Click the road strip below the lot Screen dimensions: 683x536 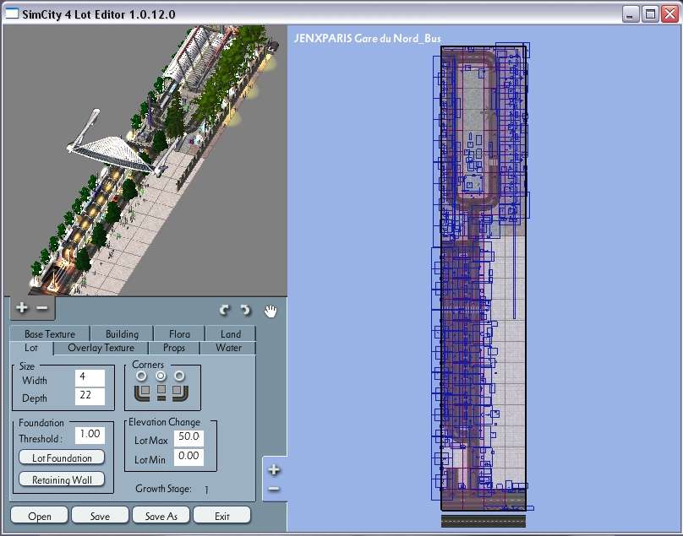tap(484, 521)
